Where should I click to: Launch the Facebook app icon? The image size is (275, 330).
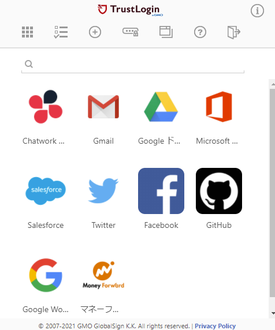click(x=161, y=191)
